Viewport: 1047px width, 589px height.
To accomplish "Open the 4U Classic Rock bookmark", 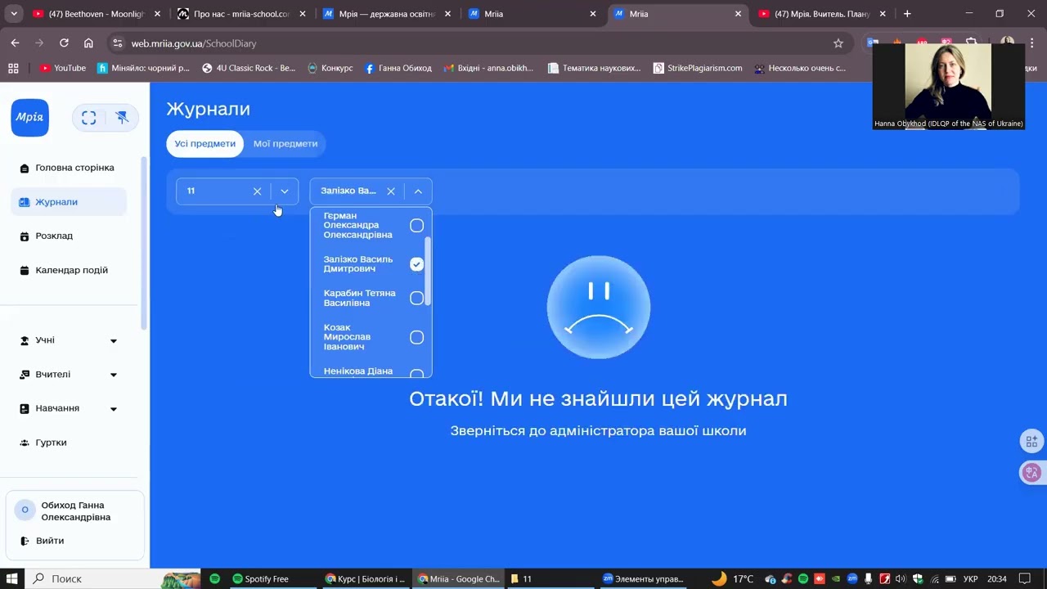I will [x=249, y=68].
